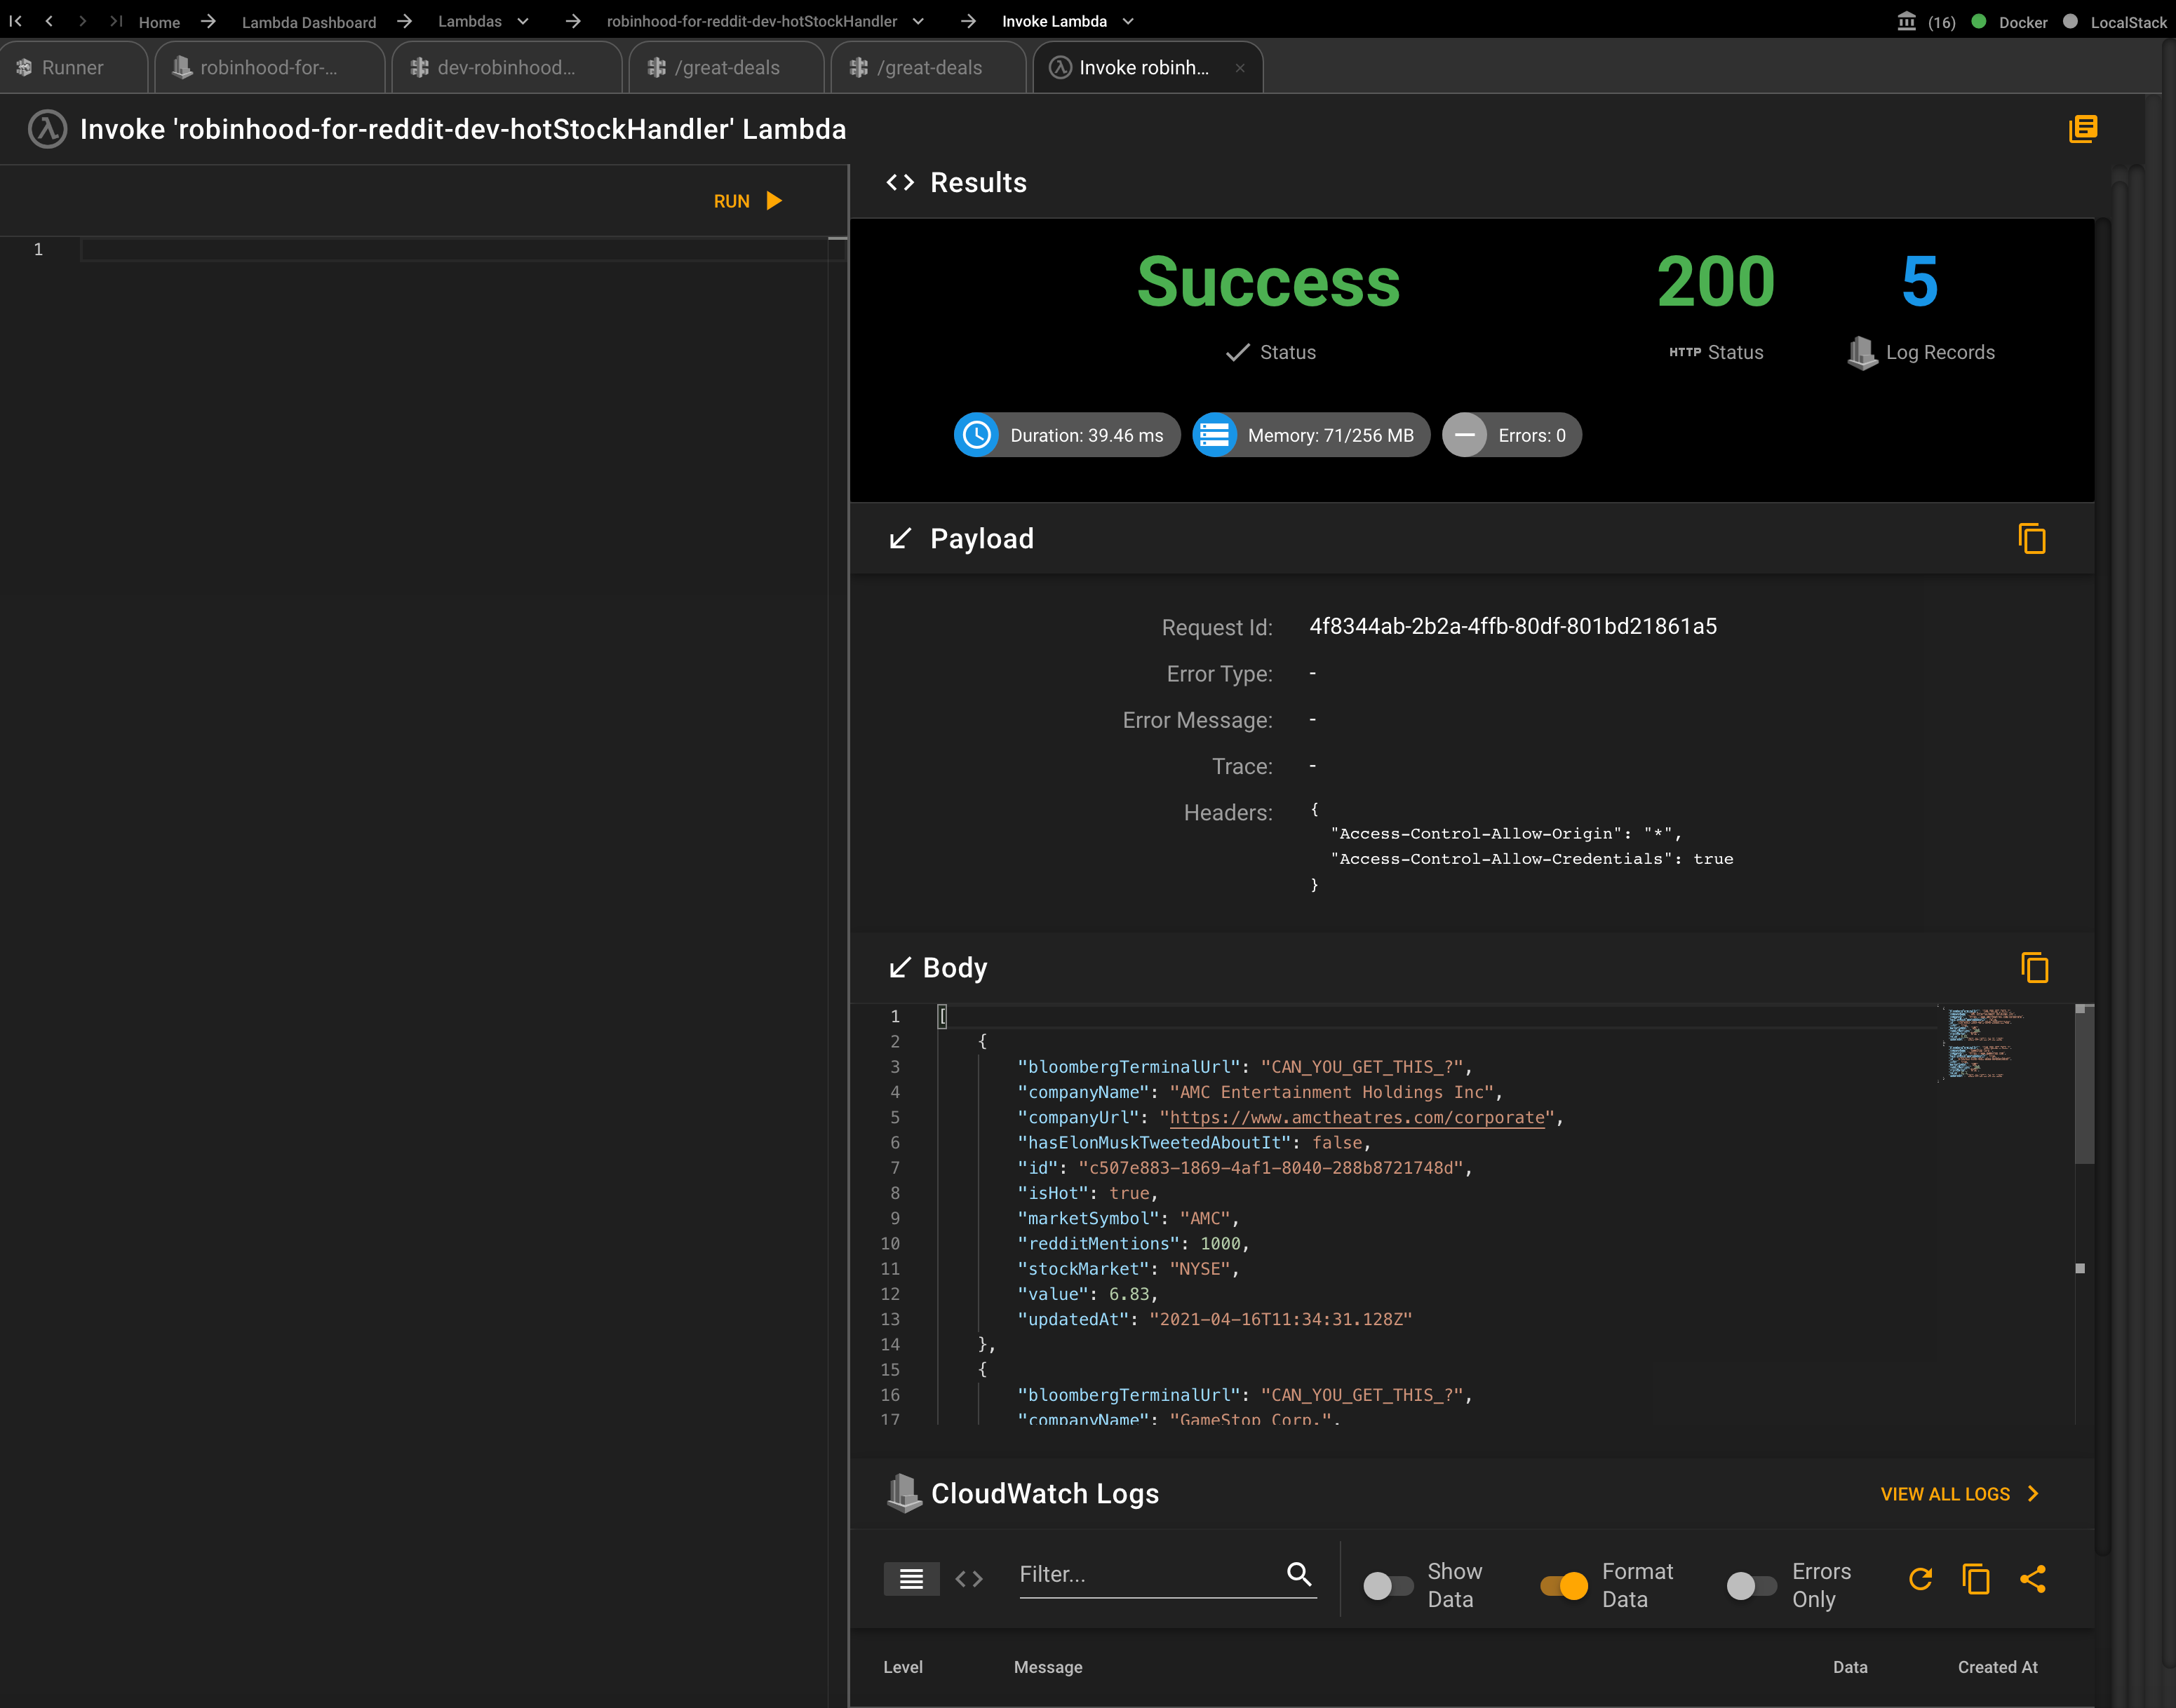Expand the hotStockHandler breadcrumb dropdown
The image size is (2176, 1708).
click(x=918, y=21)
